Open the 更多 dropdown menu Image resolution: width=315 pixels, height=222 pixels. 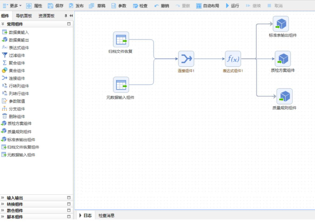coord(12,6)
